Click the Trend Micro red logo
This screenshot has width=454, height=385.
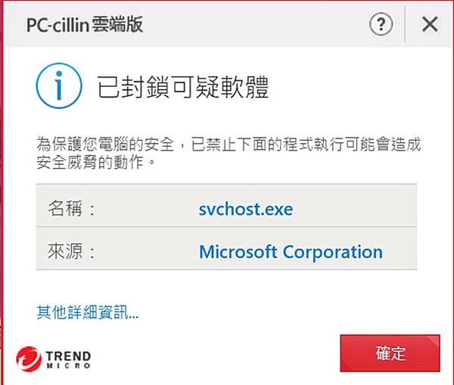click(x=29, y=359)
